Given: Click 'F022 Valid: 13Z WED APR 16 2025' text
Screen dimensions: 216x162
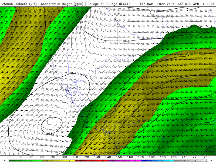Looking at the screenshot, I should (186, 4).
